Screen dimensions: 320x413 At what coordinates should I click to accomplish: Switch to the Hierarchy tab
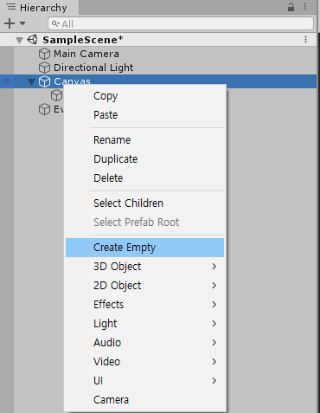tap(39, 7)
